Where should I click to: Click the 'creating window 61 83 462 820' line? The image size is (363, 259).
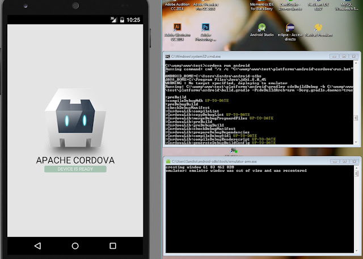[200, 167]
